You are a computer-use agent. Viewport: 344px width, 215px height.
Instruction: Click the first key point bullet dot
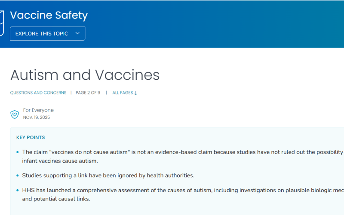[18, 152]
